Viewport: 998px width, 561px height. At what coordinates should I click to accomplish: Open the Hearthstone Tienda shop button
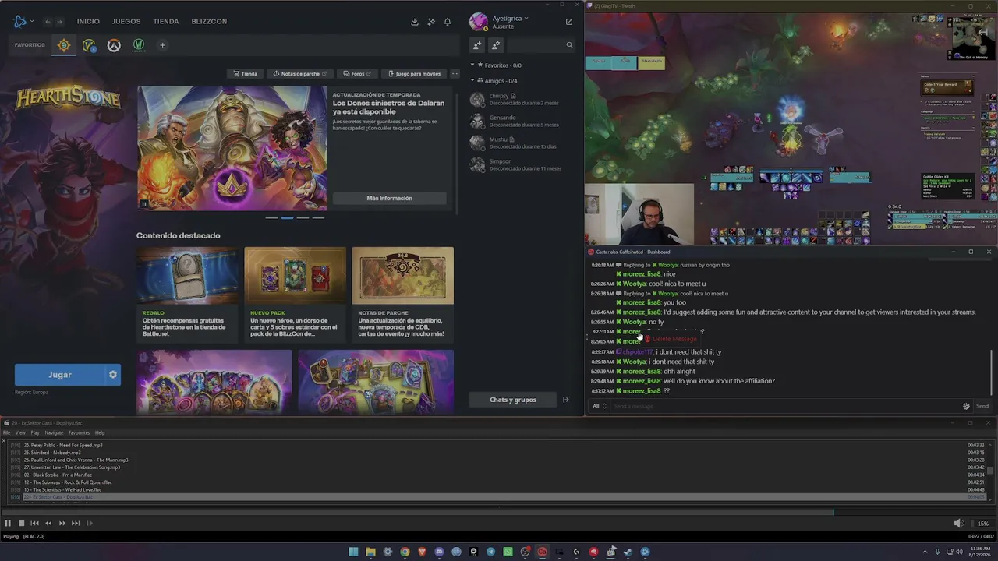(246, 74)
